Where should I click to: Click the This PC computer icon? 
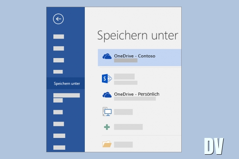point(107,112)
